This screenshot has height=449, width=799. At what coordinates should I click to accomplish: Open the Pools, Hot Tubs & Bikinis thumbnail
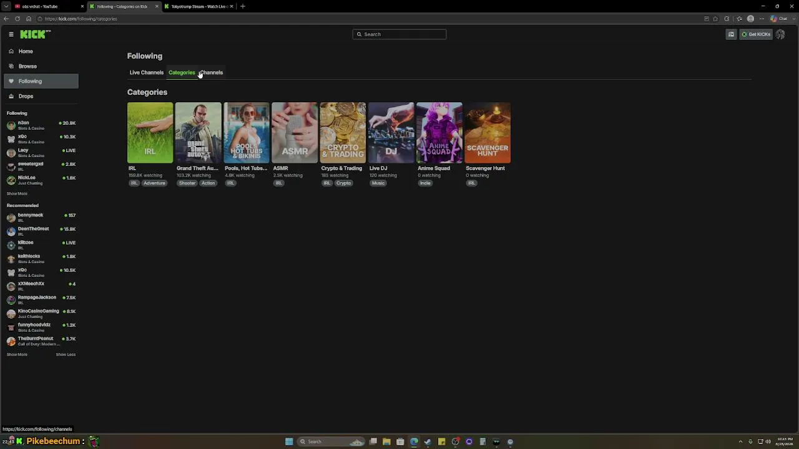247,133
